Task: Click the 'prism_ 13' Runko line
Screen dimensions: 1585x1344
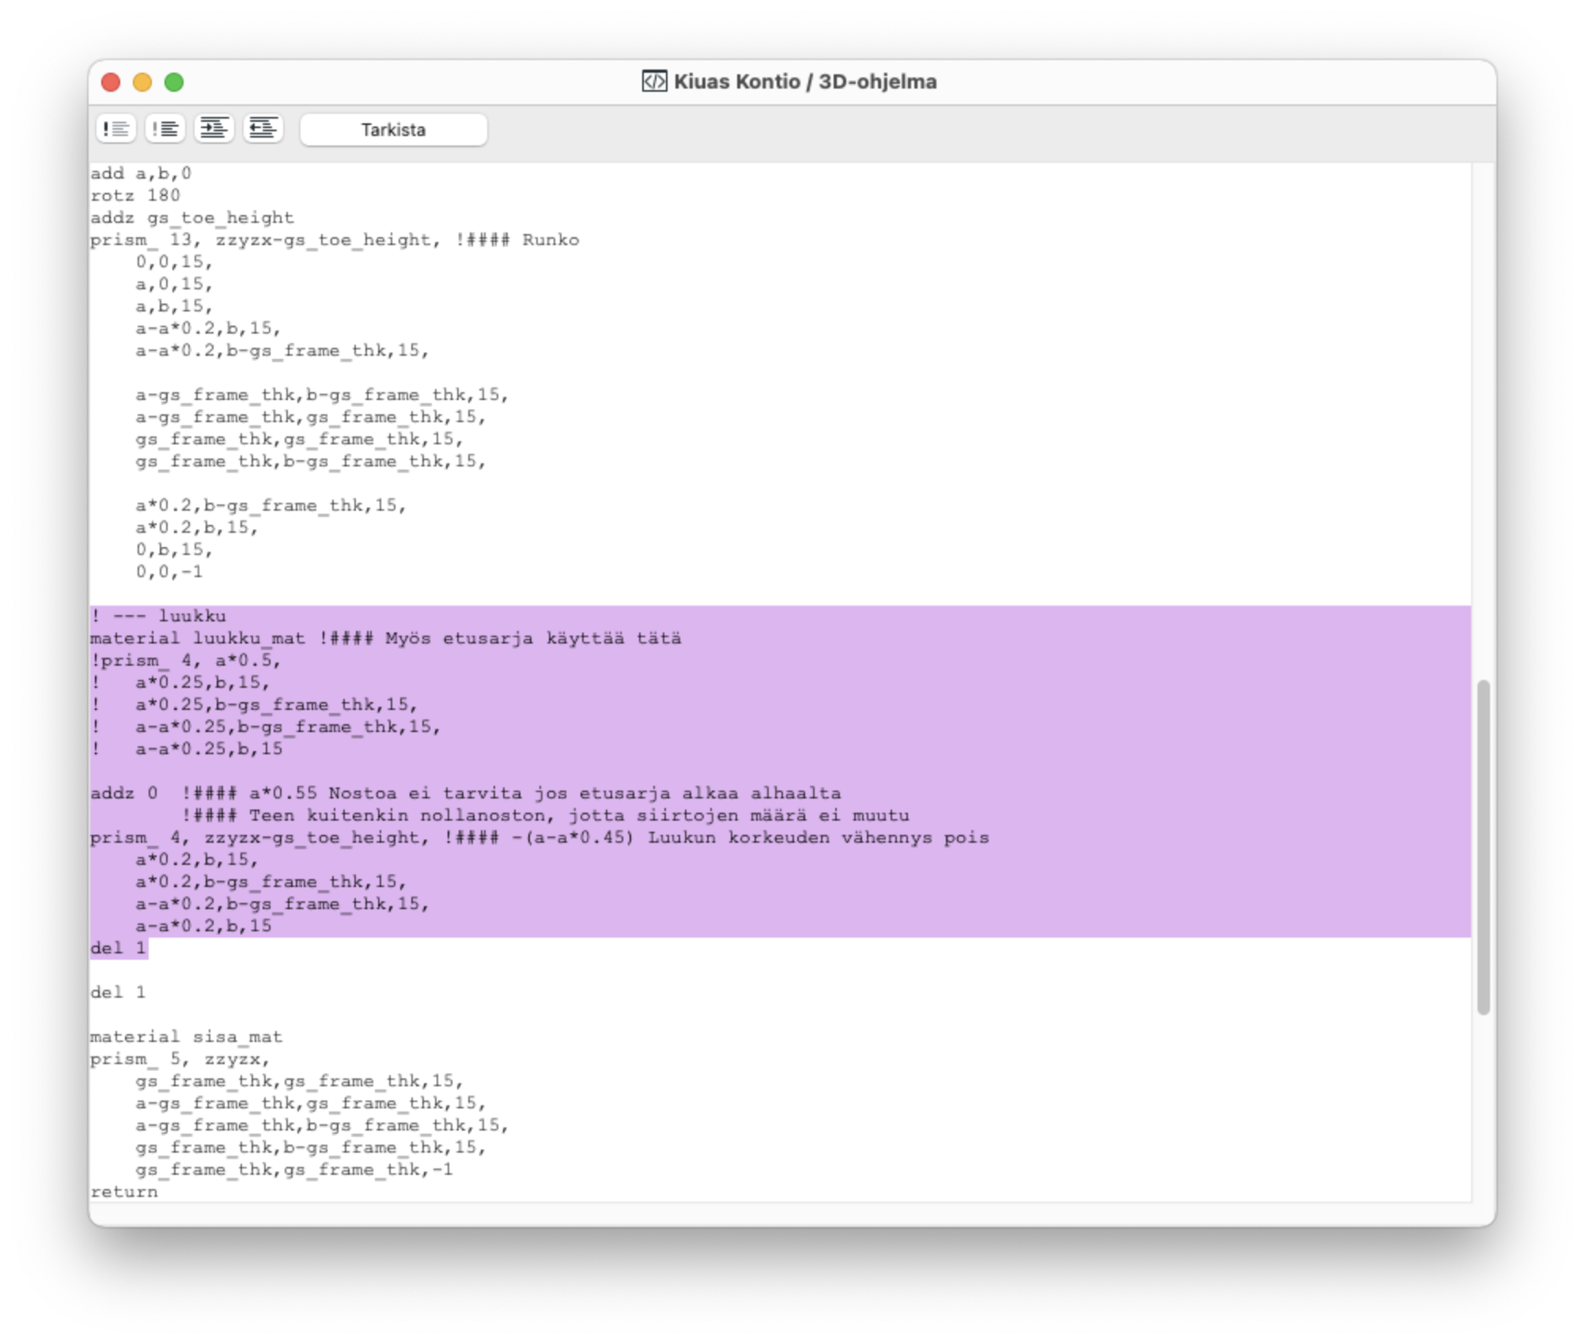Action: coord(335,240)
